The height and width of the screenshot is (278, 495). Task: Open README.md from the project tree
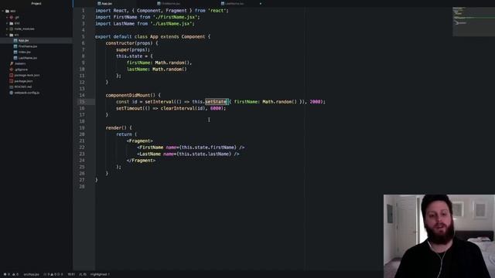tap(23, 86)
